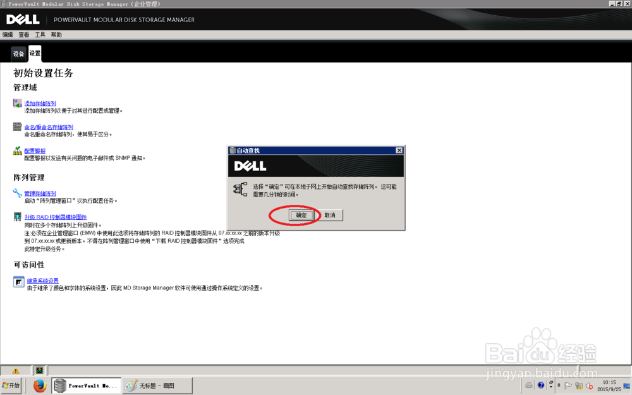The image size is (632, 395).
Task: Click the 配置警报 alert icon
Action: coord(17,151)
